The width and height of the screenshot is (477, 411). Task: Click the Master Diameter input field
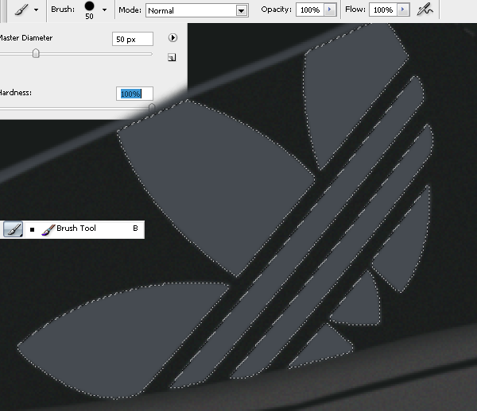tap(132, 39)
